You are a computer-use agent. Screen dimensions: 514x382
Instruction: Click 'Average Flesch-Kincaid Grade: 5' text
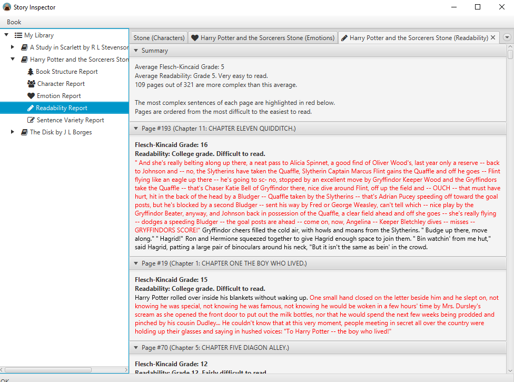point(180,67)
